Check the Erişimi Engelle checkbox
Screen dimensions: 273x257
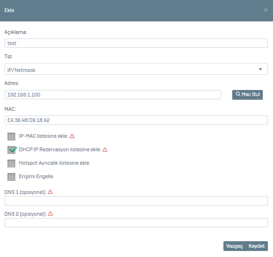click(11, 177)
